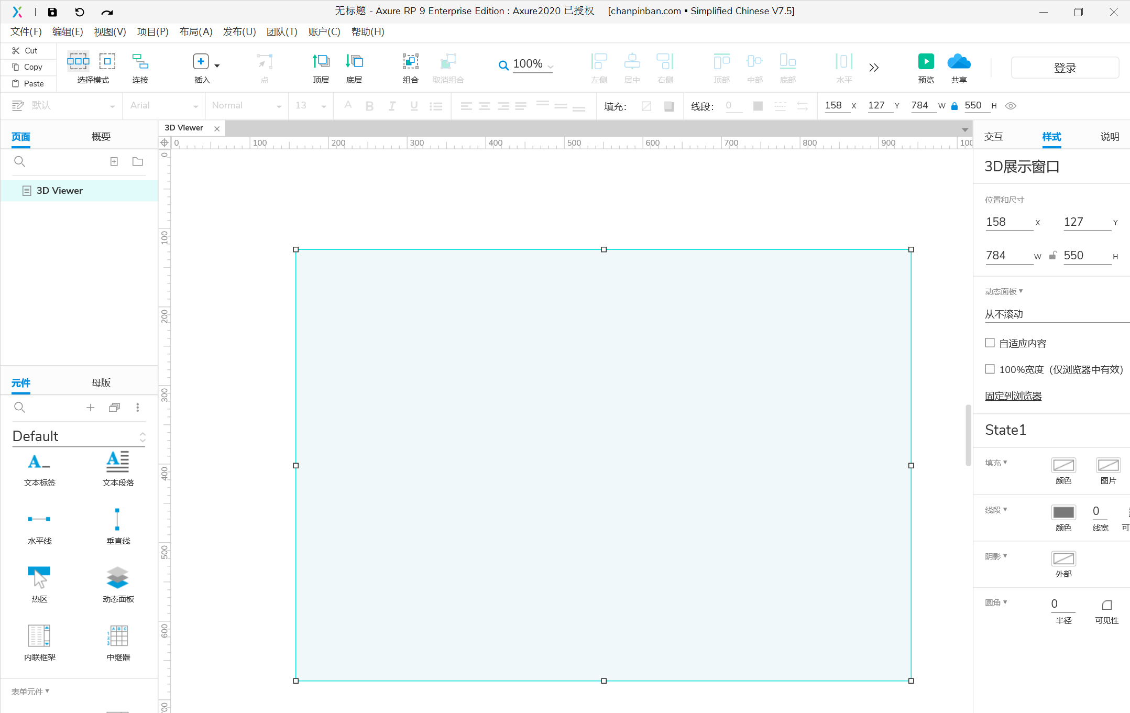1130x713 pixels.
Task: Click the 固定到浏览器 link
Action: (x=1013, y=396)
